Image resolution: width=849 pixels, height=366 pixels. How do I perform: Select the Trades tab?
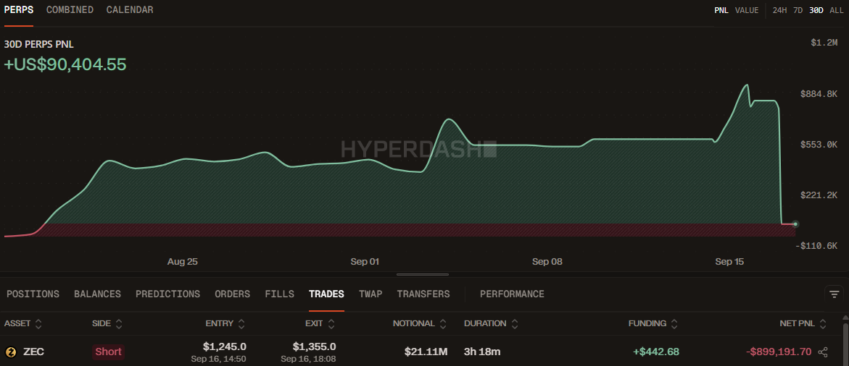326,294
